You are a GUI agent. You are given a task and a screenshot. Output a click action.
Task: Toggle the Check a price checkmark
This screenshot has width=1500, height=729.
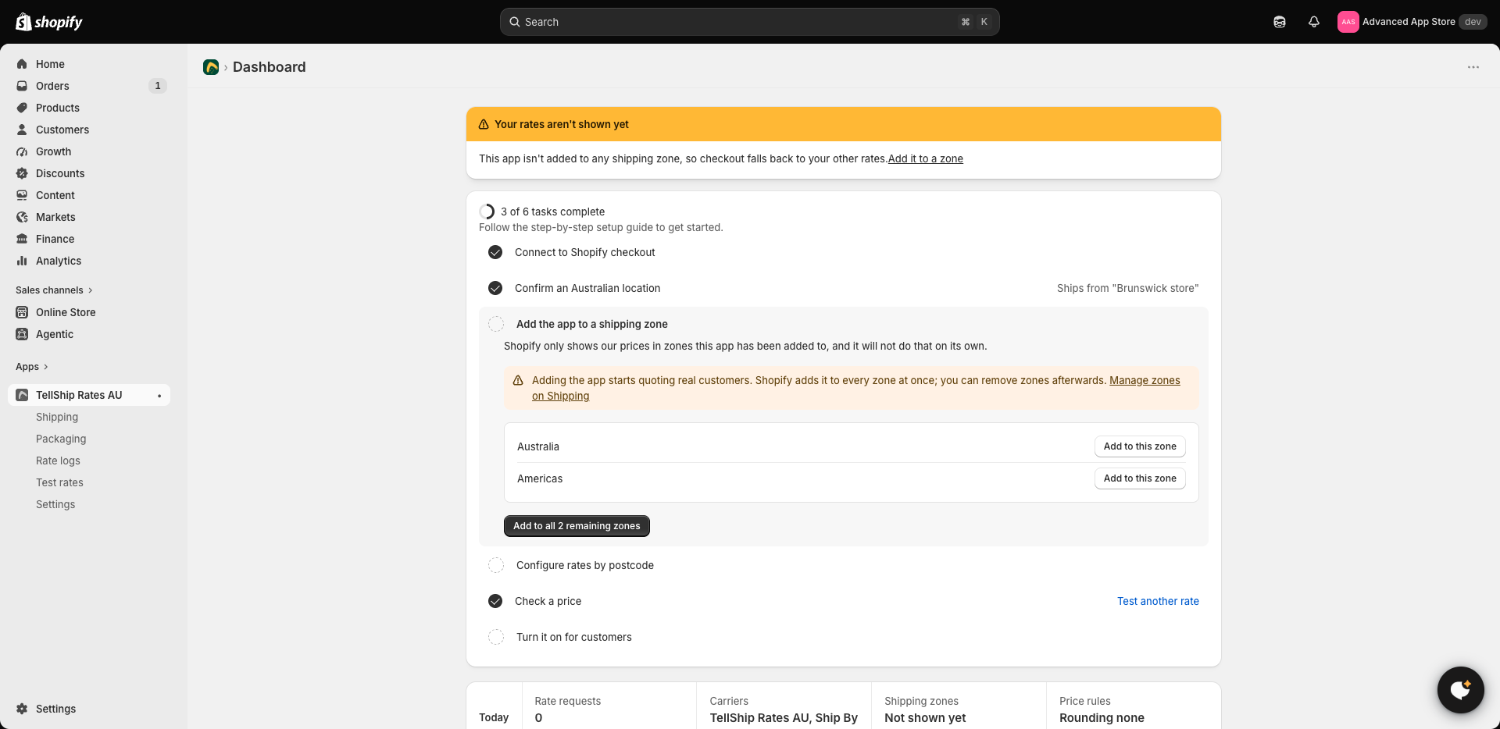click(495, 601)
